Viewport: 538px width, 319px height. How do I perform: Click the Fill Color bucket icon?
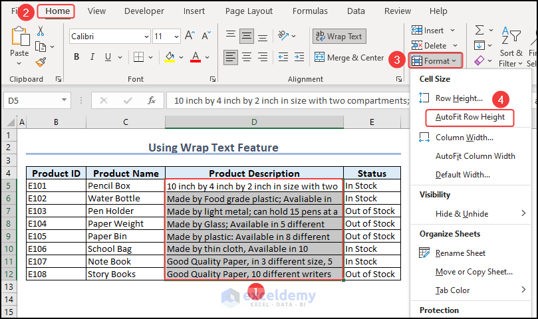(171, 57)
